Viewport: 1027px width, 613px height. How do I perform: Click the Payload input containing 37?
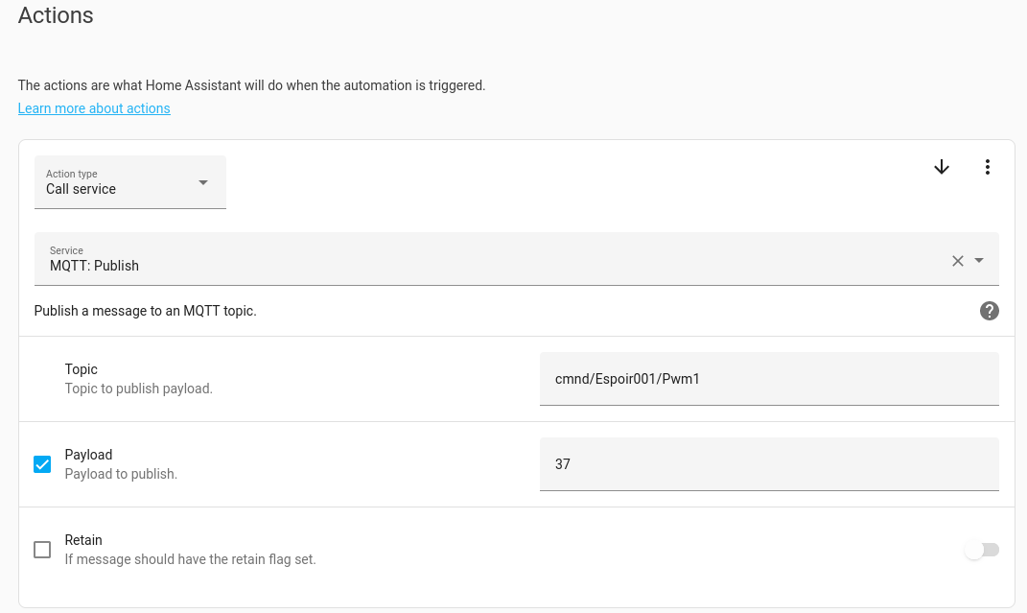tap(769, 464)
